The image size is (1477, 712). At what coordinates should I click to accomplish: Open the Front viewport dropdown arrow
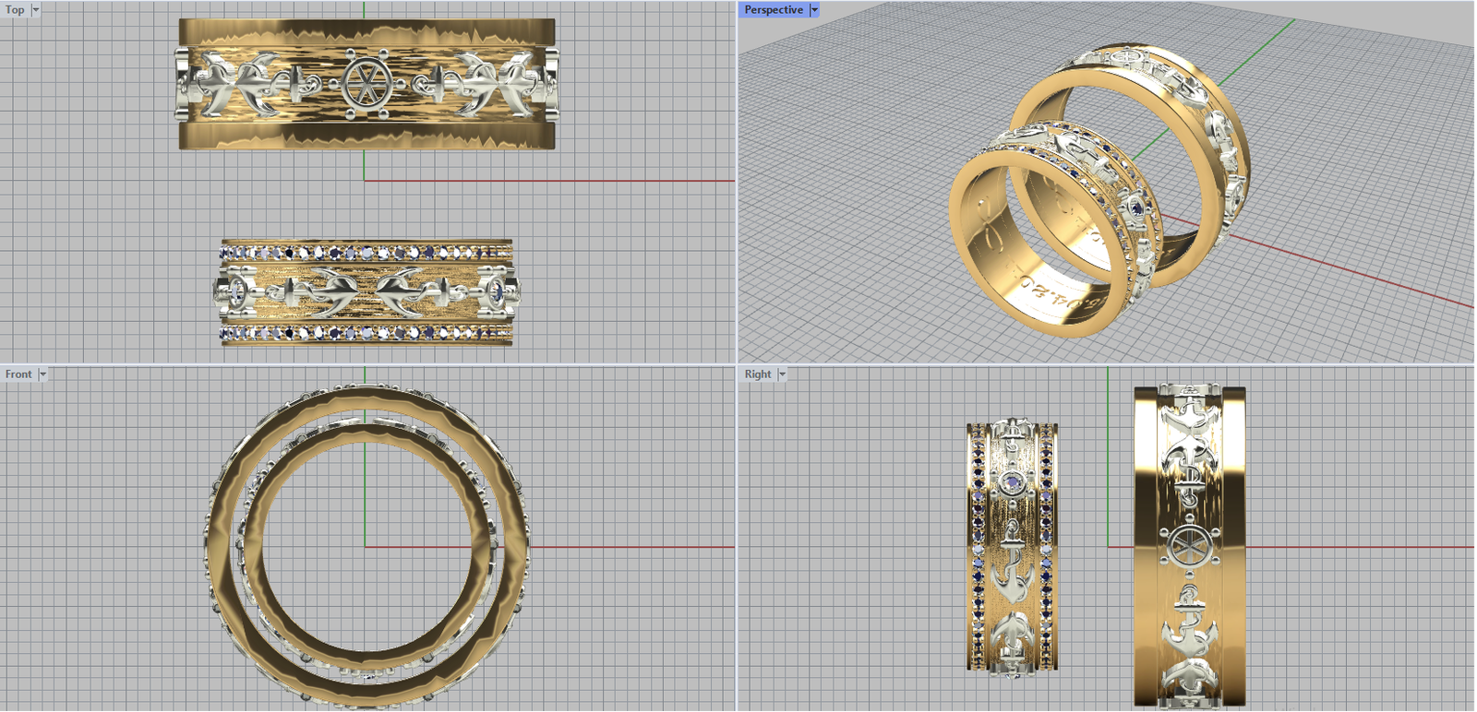(x=42, y=374)
